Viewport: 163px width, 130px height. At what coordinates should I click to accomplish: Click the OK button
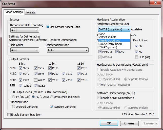click(x=109, y=123)
